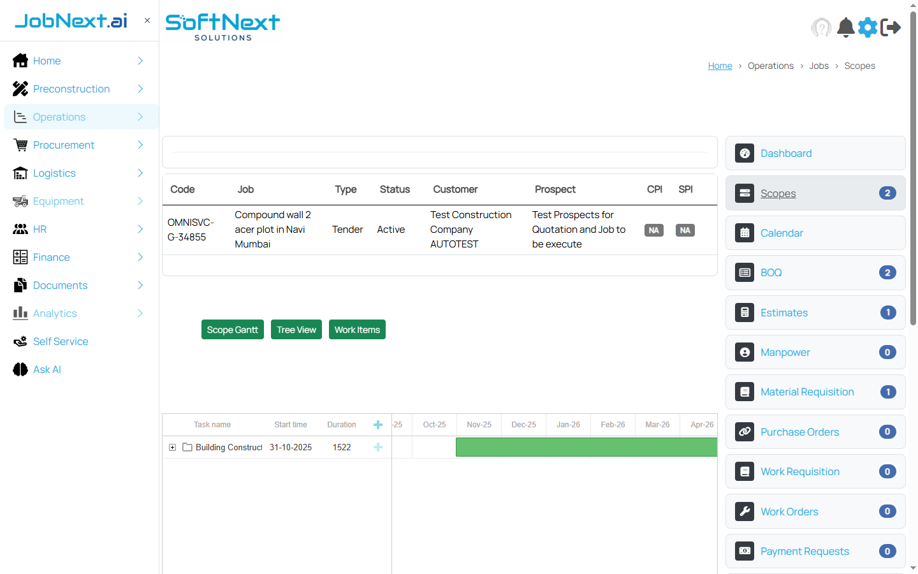Viewport: 918px width, 574px height.
Task: Select the Ask AI brain icon in sidebar
Action: pos(19,369)
